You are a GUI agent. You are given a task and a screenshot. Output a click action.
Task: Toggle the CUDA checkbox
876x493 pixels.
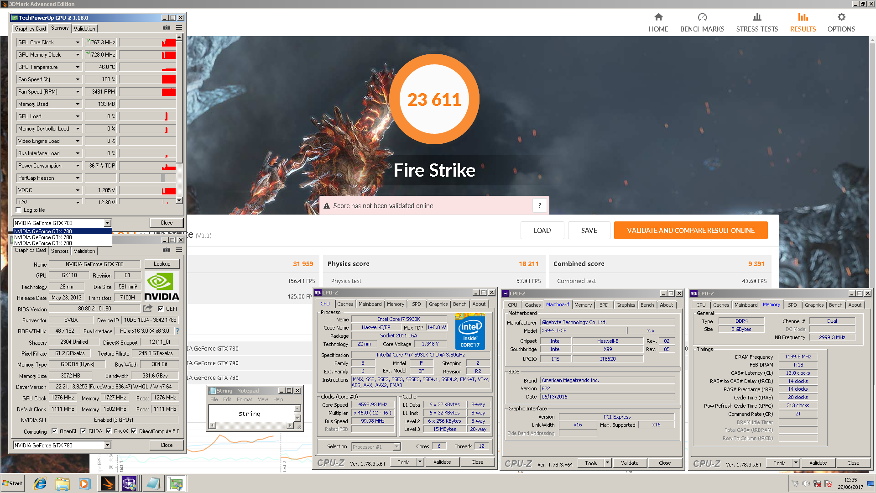pyautogui.click(x=83, y=431)
